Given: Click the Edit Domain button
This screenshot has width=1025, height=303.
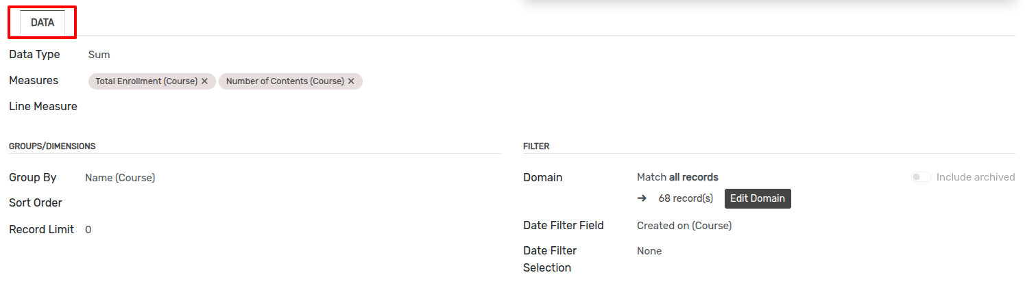Looking at the screenshot, I should [x=758, y=198].
